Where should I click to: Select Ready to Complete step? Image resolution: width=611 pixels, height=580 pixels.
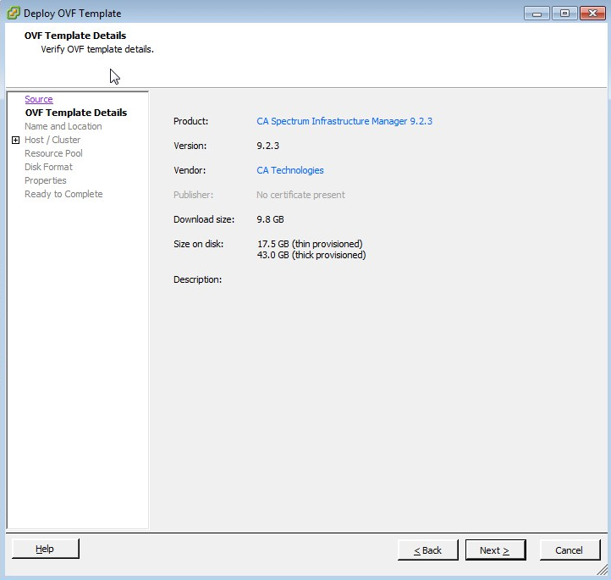[x=63, y=194]
